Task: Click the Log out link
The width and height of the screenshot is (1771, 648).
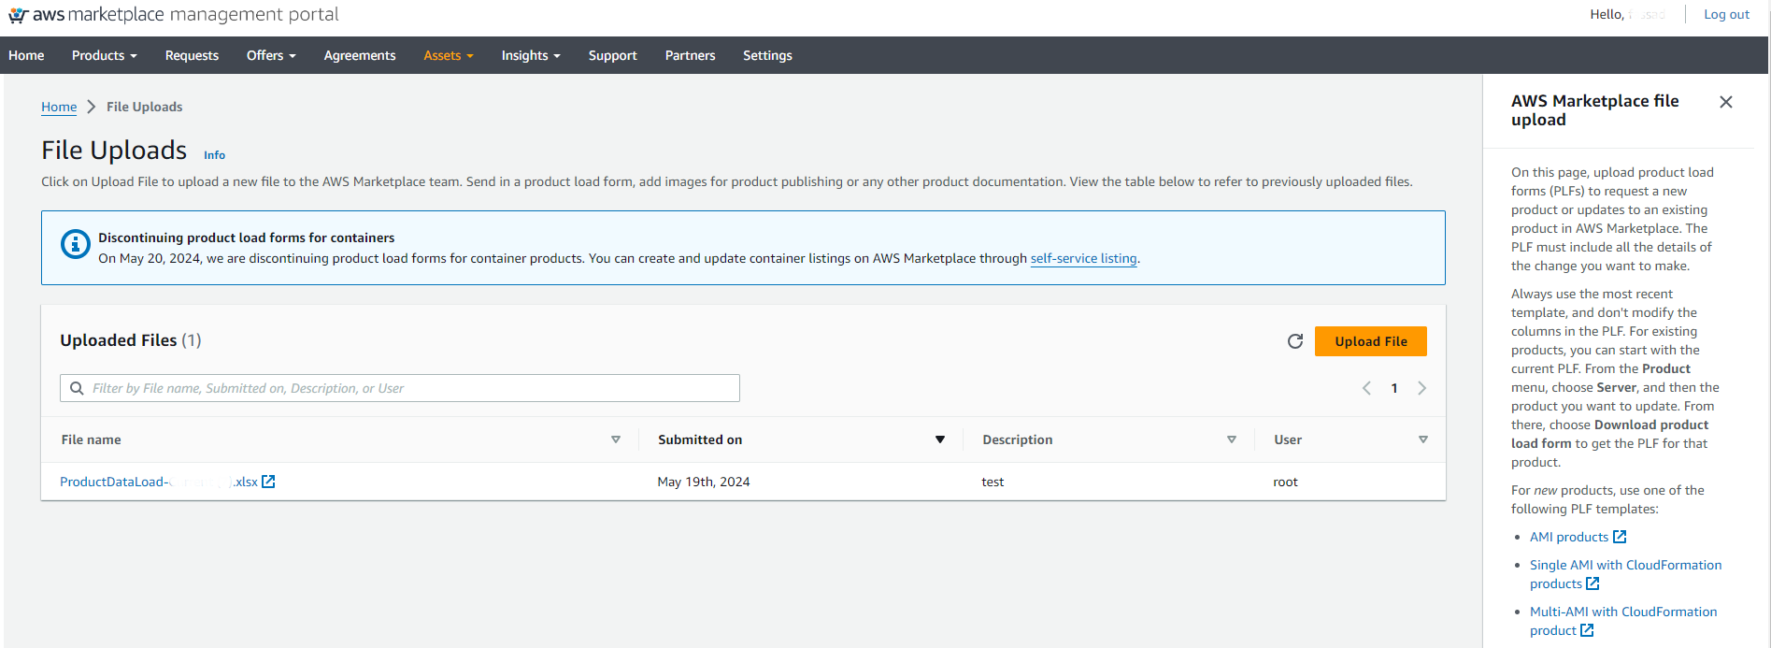Action: click(1726, 14)
